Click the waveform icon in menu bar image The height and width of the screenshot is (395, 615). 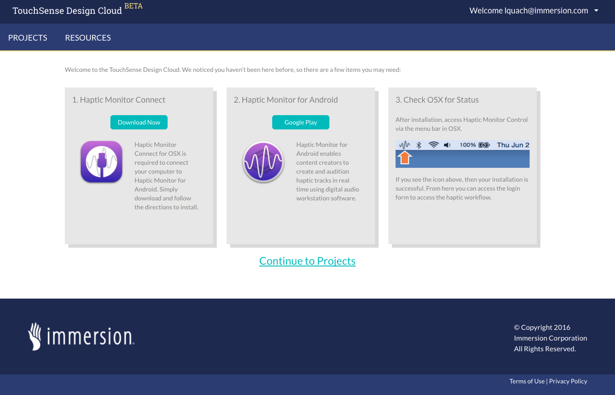(404, 145)
